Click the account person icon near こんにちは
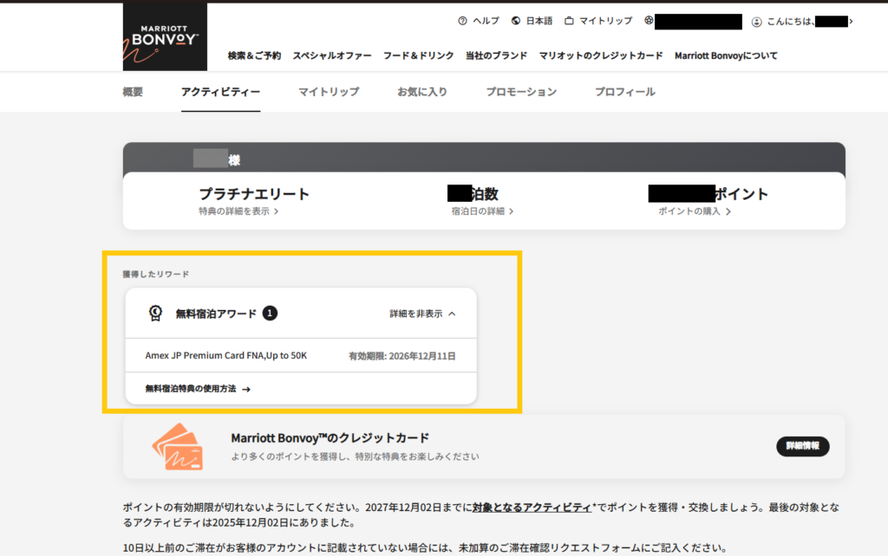Screen dimensions: 888x556 point(757,21)
